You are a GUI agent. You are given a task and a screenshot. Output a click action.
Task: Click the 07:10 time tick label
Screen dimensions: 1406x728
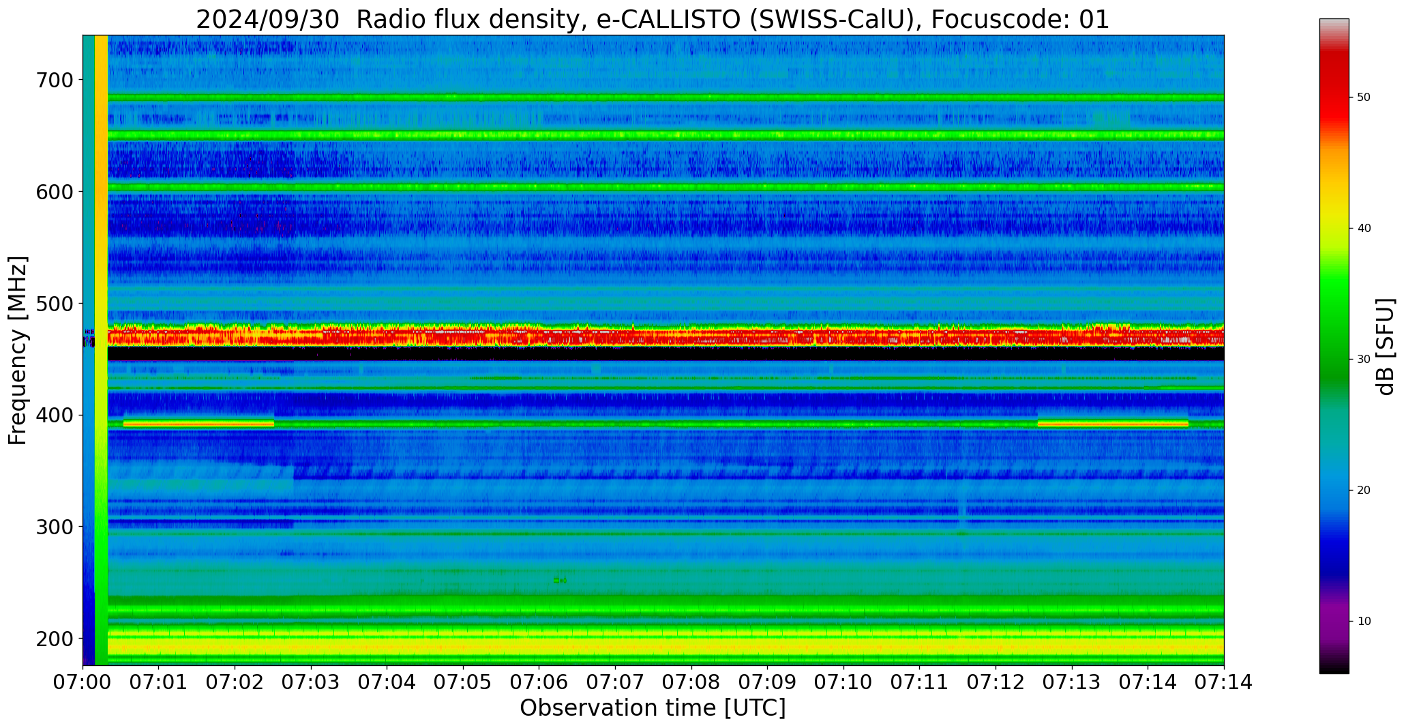tap(843, 682)
